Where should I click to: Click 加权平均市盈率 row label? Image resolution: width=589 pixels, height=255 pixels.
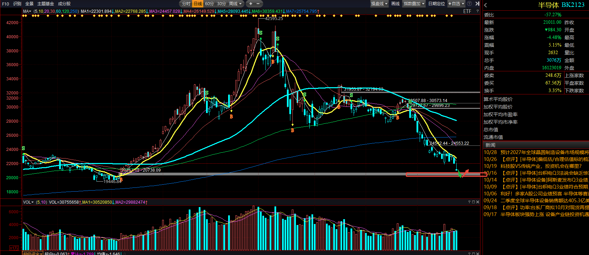[x=500, y=114]
